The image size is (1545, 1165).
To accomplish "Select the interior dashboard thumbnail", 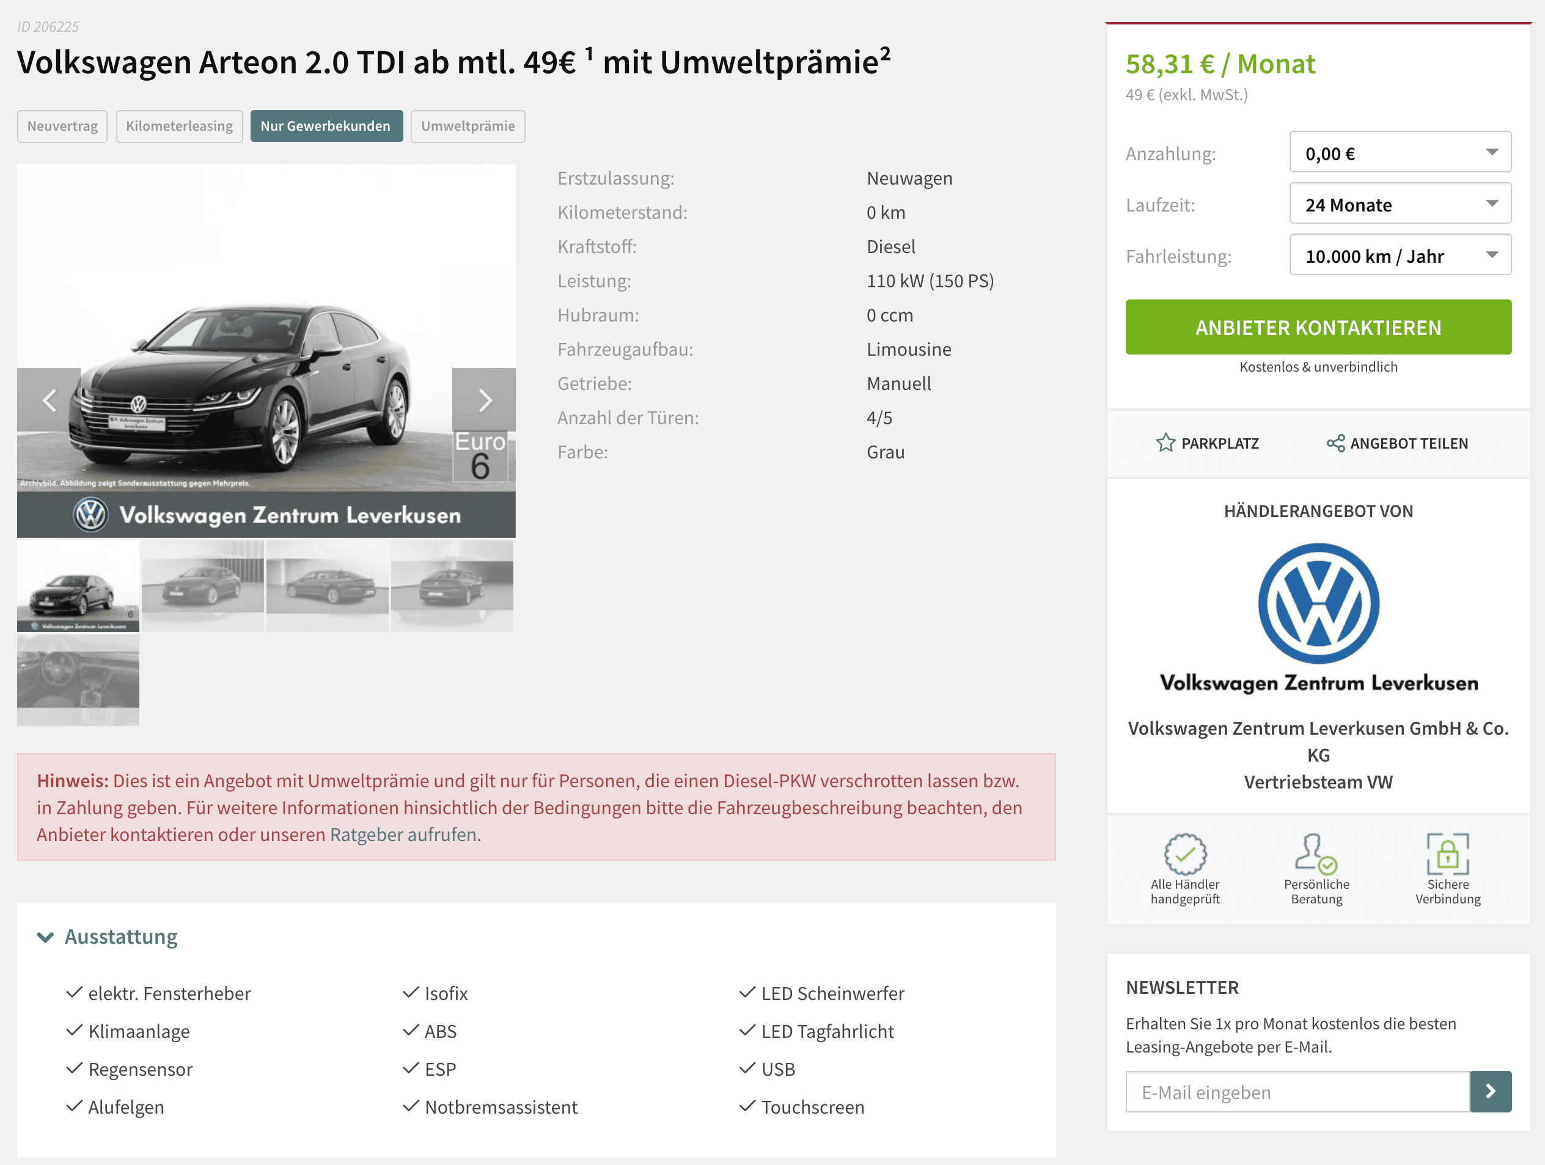I will [78, 680].
